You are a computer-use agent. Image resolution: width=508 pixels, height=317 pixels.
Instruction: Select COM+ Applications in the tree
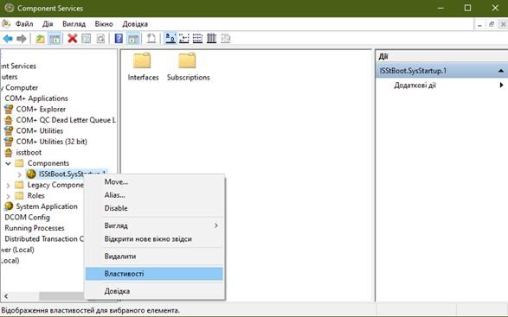tap(36, 98)
